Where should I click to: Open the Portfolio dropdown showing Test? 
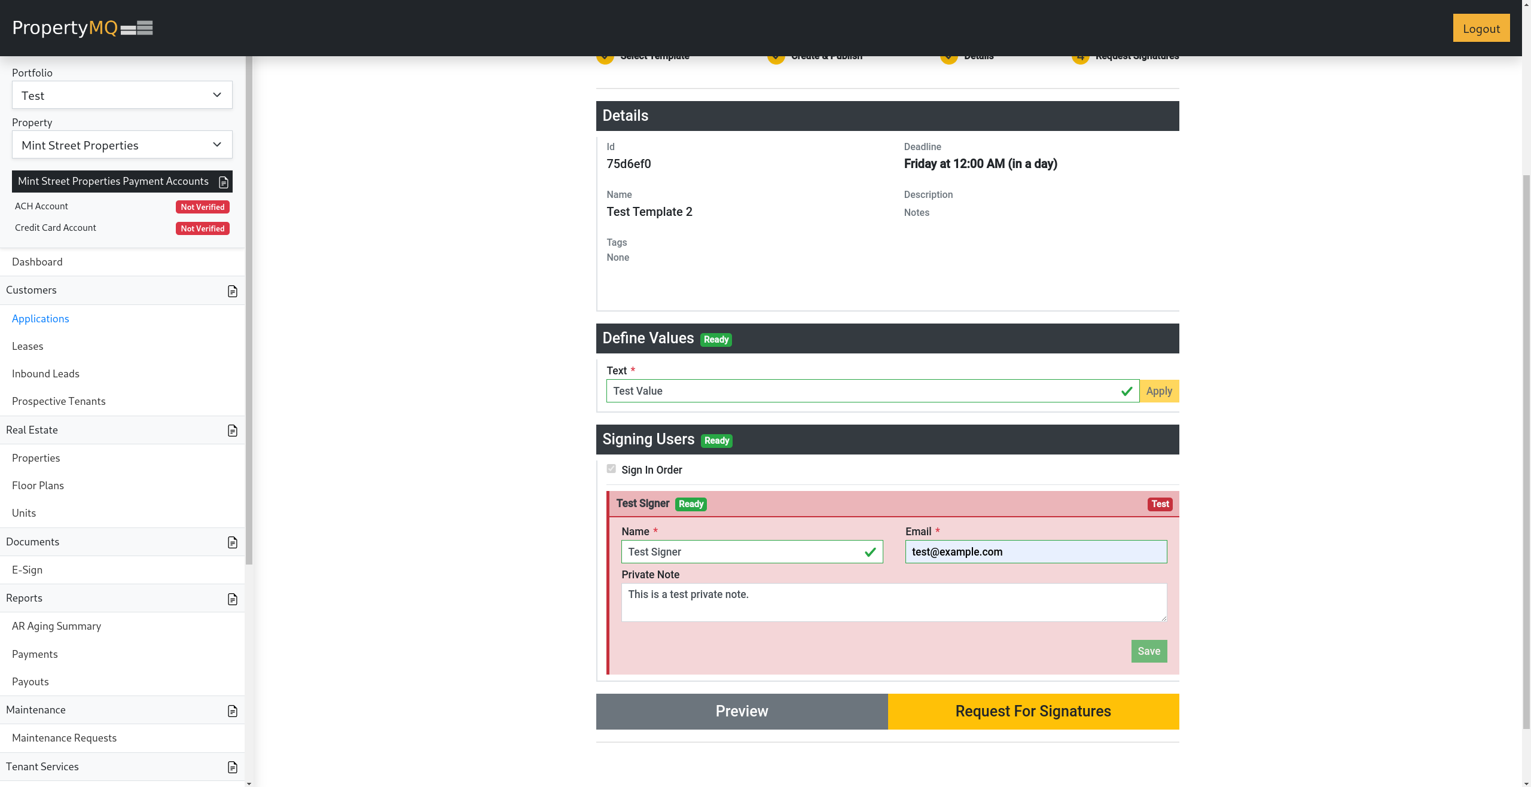[122, 95]
